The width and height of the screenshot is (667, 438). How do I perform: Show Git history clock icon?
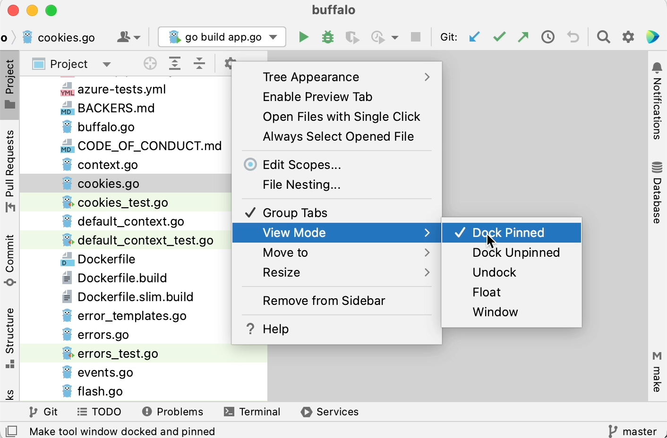pos(548,37)
